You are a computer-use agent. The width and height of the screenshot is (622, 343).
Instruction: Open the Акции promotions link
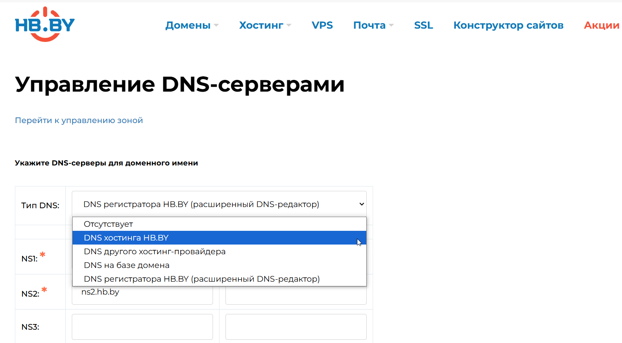(601, 25)
